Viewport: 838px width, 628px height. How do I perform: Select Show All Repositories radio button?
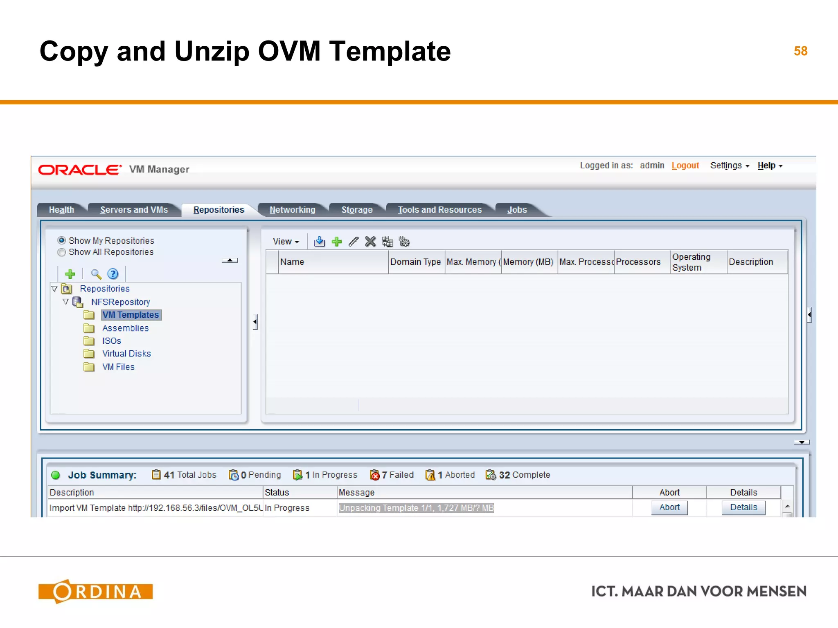pos(62,252)
